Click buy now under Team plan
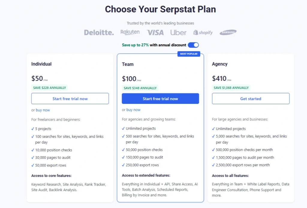 click(x=133, y=110)
